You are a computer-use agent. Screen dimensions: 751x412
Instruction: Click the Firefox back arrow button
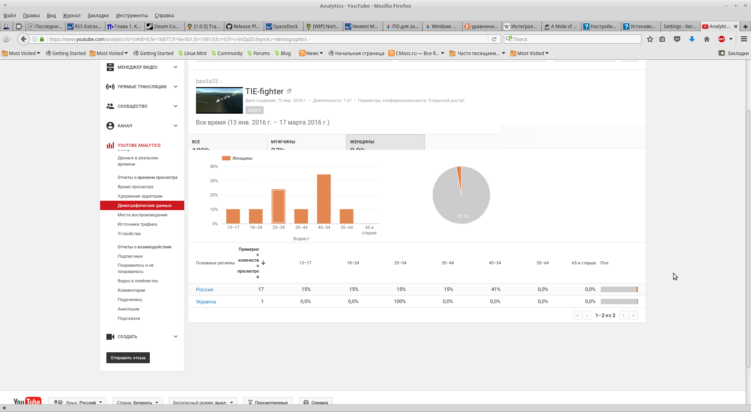23,39
